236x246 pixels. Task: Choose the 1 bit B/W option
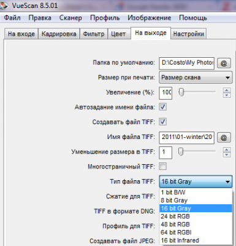tap(196, 192)
